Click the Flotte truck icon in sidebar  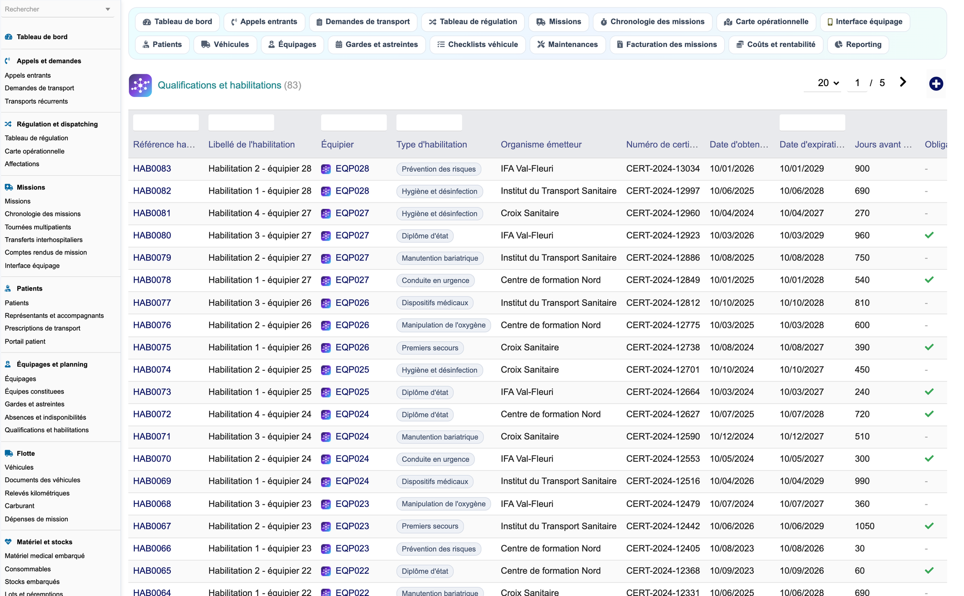tap(8, 453)
